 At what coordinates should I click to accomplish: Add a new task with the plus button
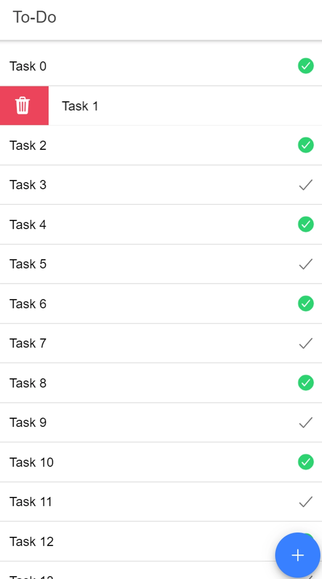[x=298, y=555]
